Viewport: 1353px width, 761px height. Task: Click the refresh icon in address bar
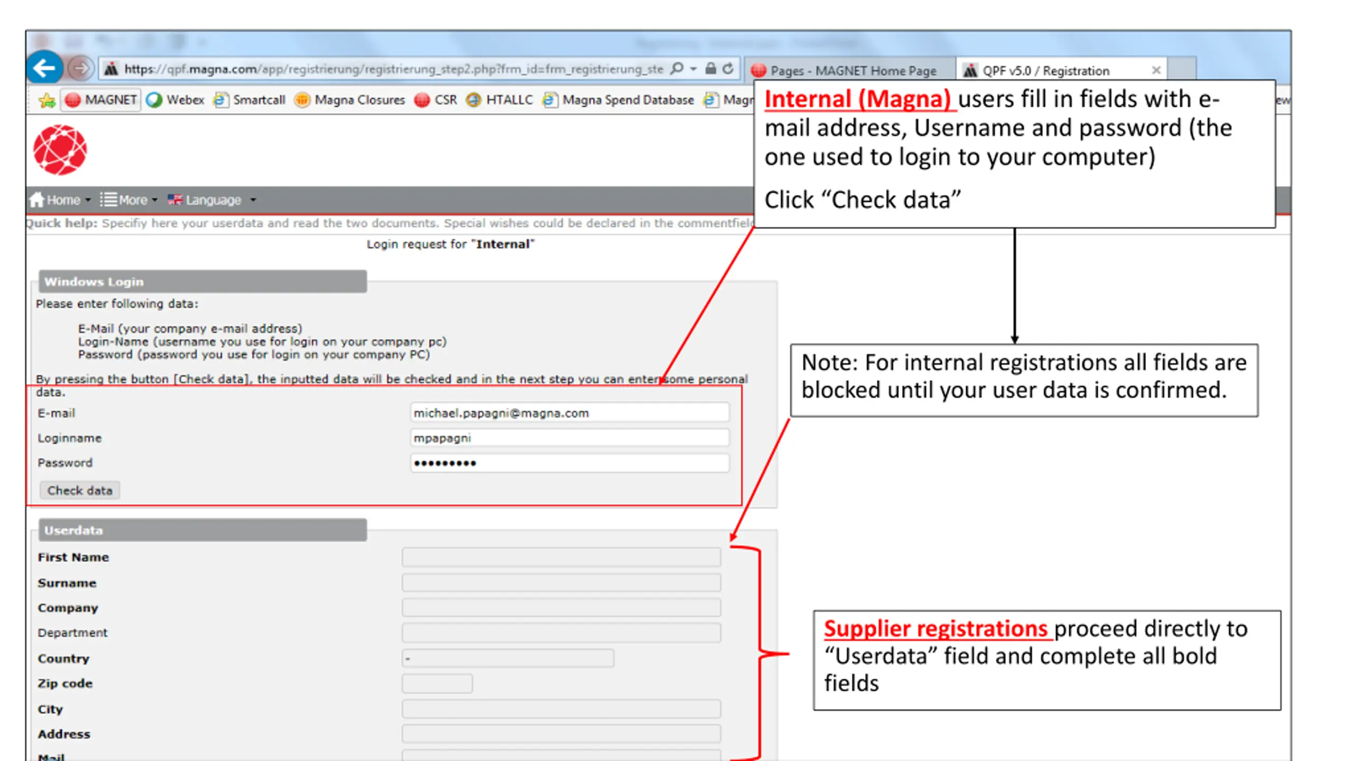(x=728, y=69)
